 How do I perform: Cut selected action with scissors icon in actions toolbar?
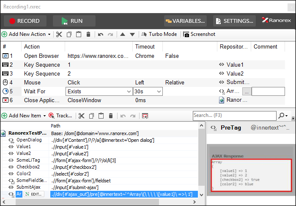pos(59,34)
